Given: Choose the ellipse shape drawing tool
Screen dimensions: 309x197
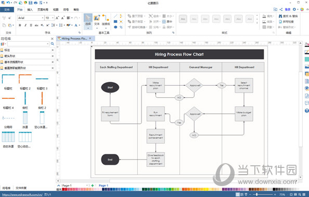Looking at the screenshot, I should coord(115,27).
